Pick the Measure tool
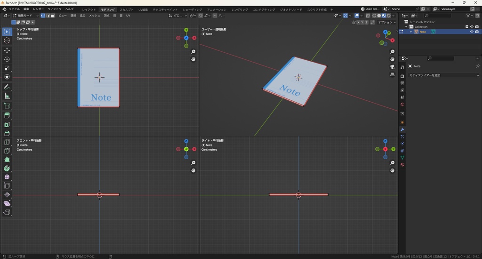 pyautogui.click(x=7, y=96)
